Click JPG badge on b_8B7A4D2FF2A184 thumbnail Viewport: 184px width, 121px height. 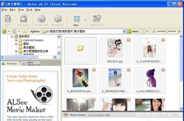pyautogui.click(x=94, y=69)
